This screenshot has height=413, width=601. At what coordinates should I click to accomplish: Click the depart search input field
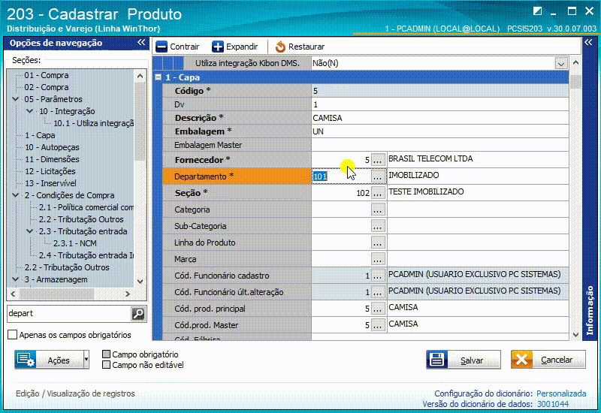[x=68, y=314]
